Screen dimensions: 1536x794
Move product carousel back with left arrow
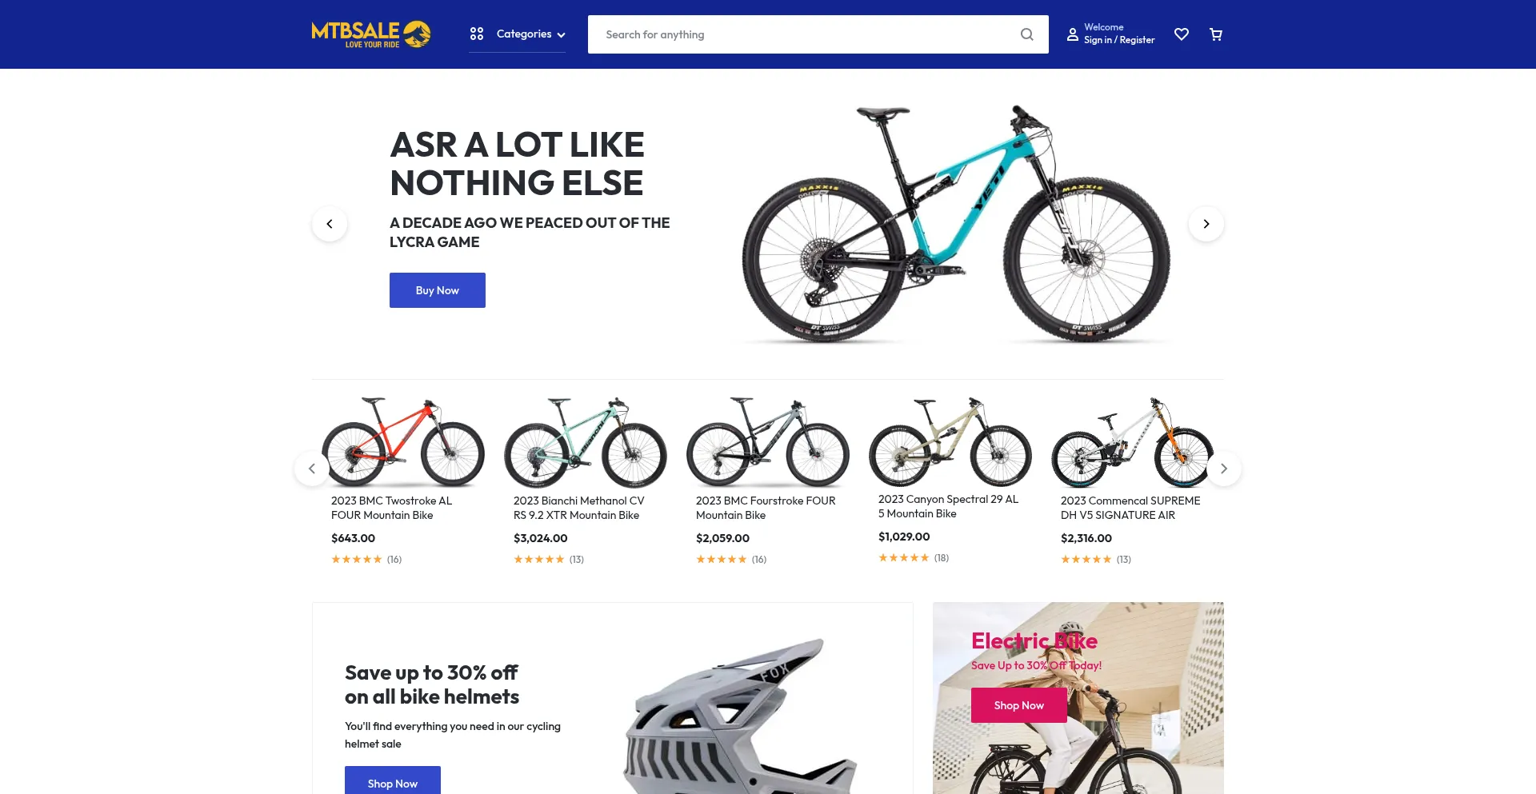(x=312, y=469)
